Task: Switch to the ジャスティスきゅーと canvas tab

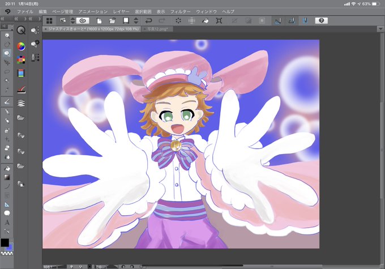Action: pos(92,29)
